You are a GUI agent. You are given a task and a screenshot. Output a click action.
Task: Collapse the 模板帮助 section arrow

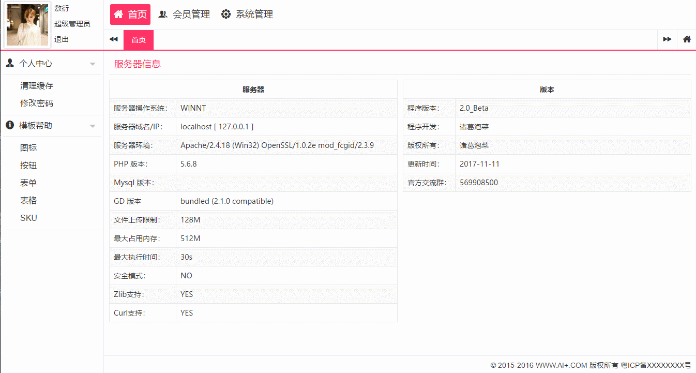click(93, 126)
